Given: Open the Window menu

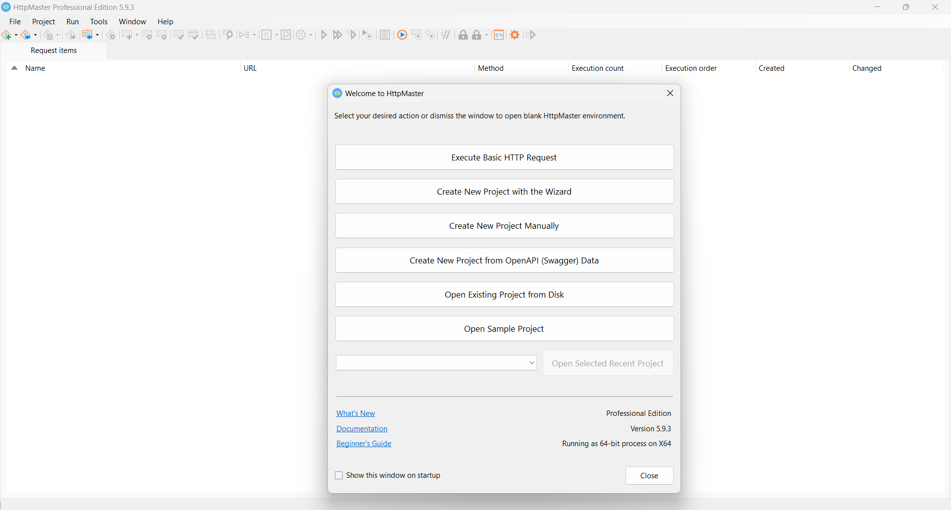Looking at the screenshot, I should [132, 22].
